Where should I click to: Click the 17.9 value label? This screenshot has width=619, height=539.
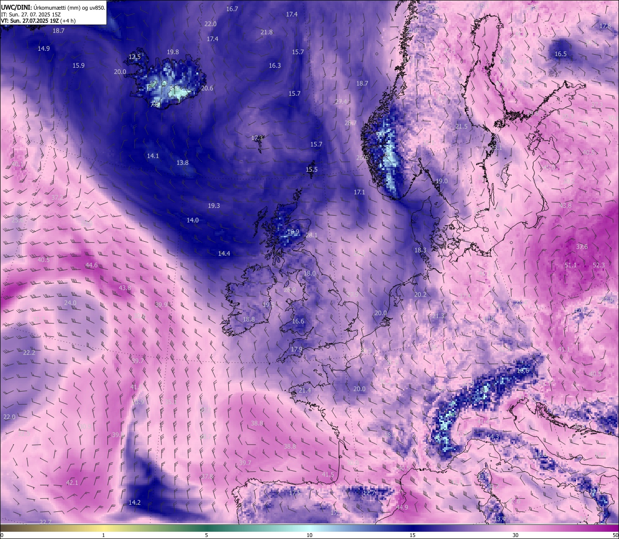click(x=296, y=349)
